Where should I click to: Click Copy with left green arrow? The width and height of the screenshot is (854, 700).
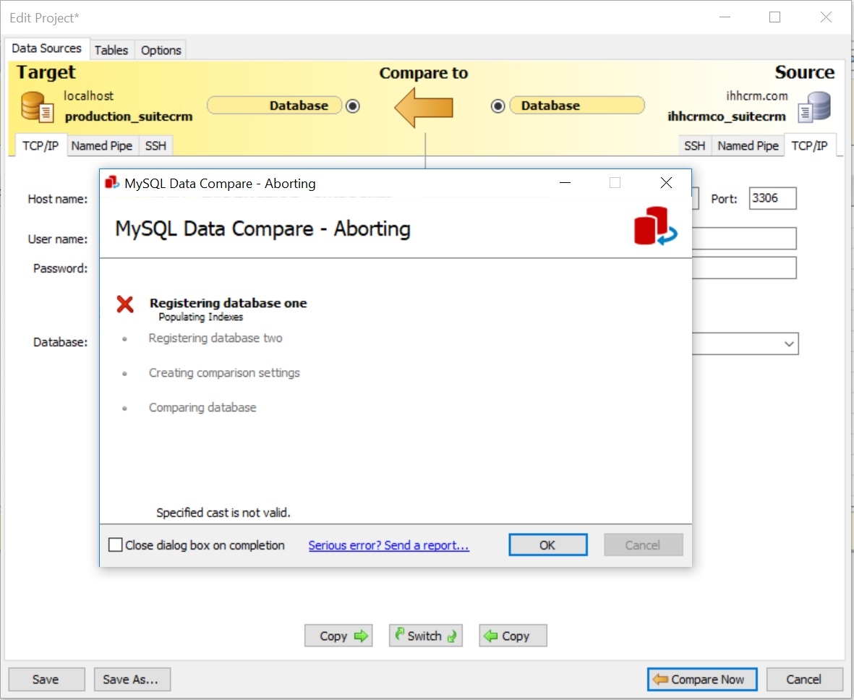pos(513,636)
